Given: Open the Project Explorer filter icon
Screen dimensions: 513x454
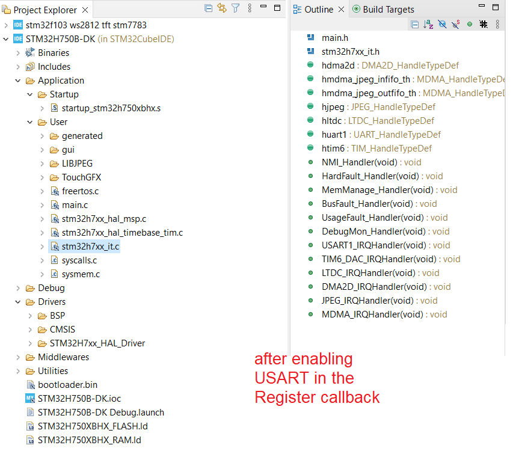Looking at the screenshot, I should click(236, 8).
